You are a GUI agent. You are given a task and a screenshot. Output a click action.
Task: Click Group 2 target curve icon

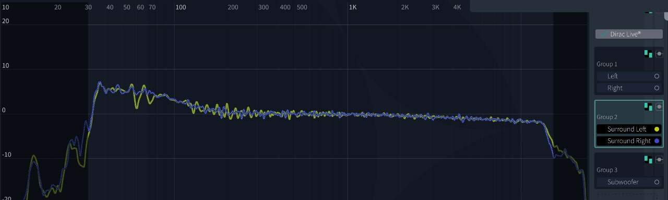[x=659, y=107]
